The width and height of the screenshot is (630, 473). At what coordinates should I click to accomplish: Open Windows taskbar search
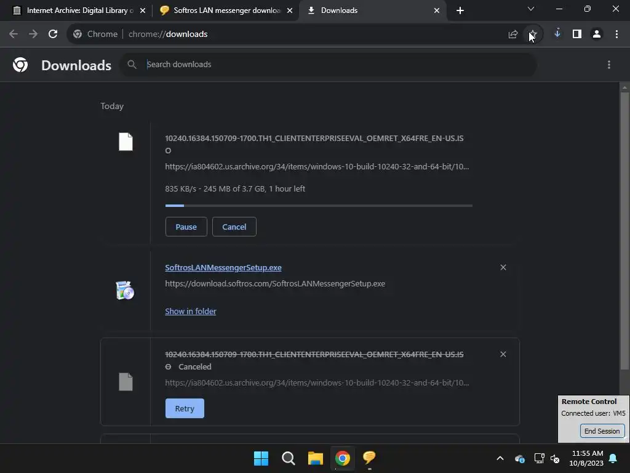[x=288, y=458]
